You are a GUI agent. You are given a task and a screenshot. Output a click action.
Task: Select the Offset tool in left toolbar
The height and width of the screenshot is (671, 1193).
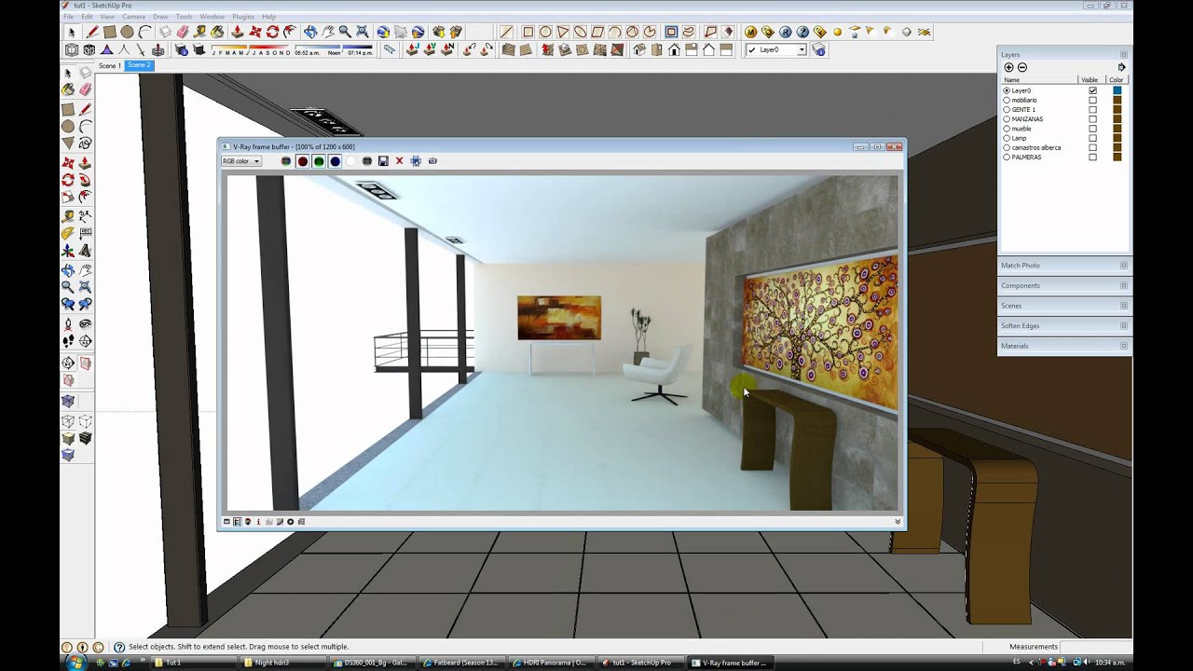click(85, 196)
